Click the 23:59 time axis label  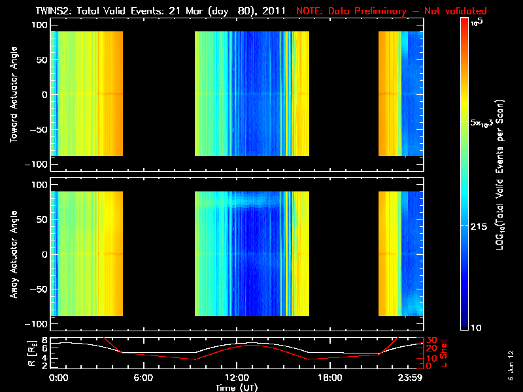point(410,378)
